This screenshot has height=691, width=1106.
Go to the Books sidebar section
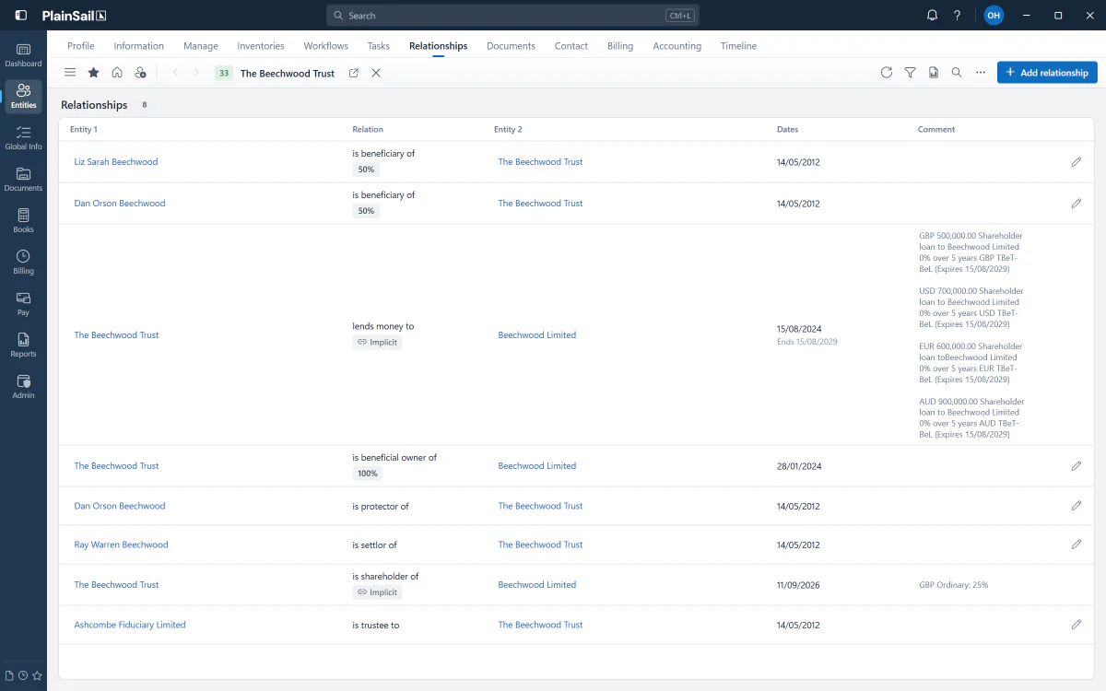[23, 221]
